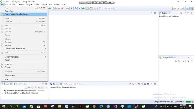Image resolution: width=194 pixels, height=109 pixels.
Task: Select Restart menu entry
Action: click(24, 60)
